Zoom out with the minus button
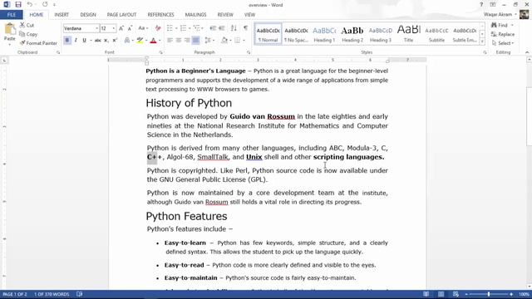The image size is (532, 299). tap(466, 294)
